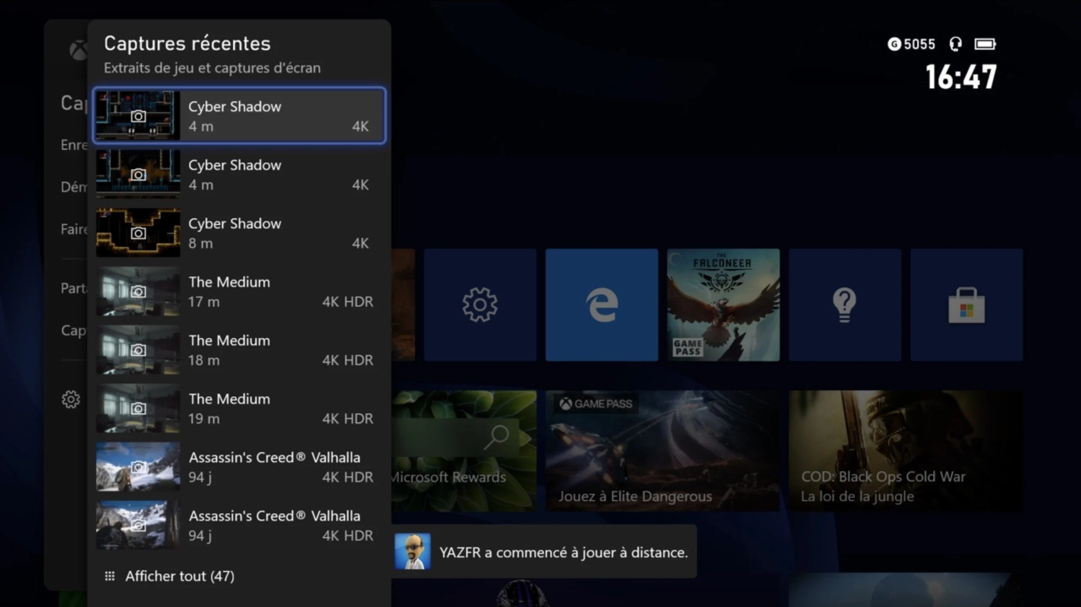Click camera icon on The Medium 18 m thumbnail

click(138, 350)
